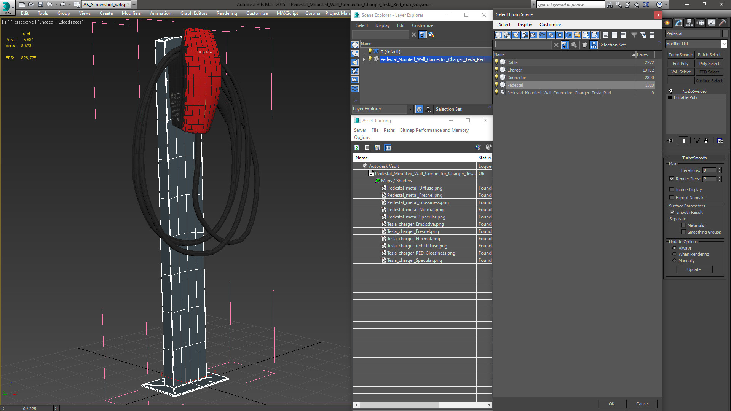This screenshot has width=731, height=411.
Task: Click Remove modifier from stack icon
Action: tap(706, 141)
